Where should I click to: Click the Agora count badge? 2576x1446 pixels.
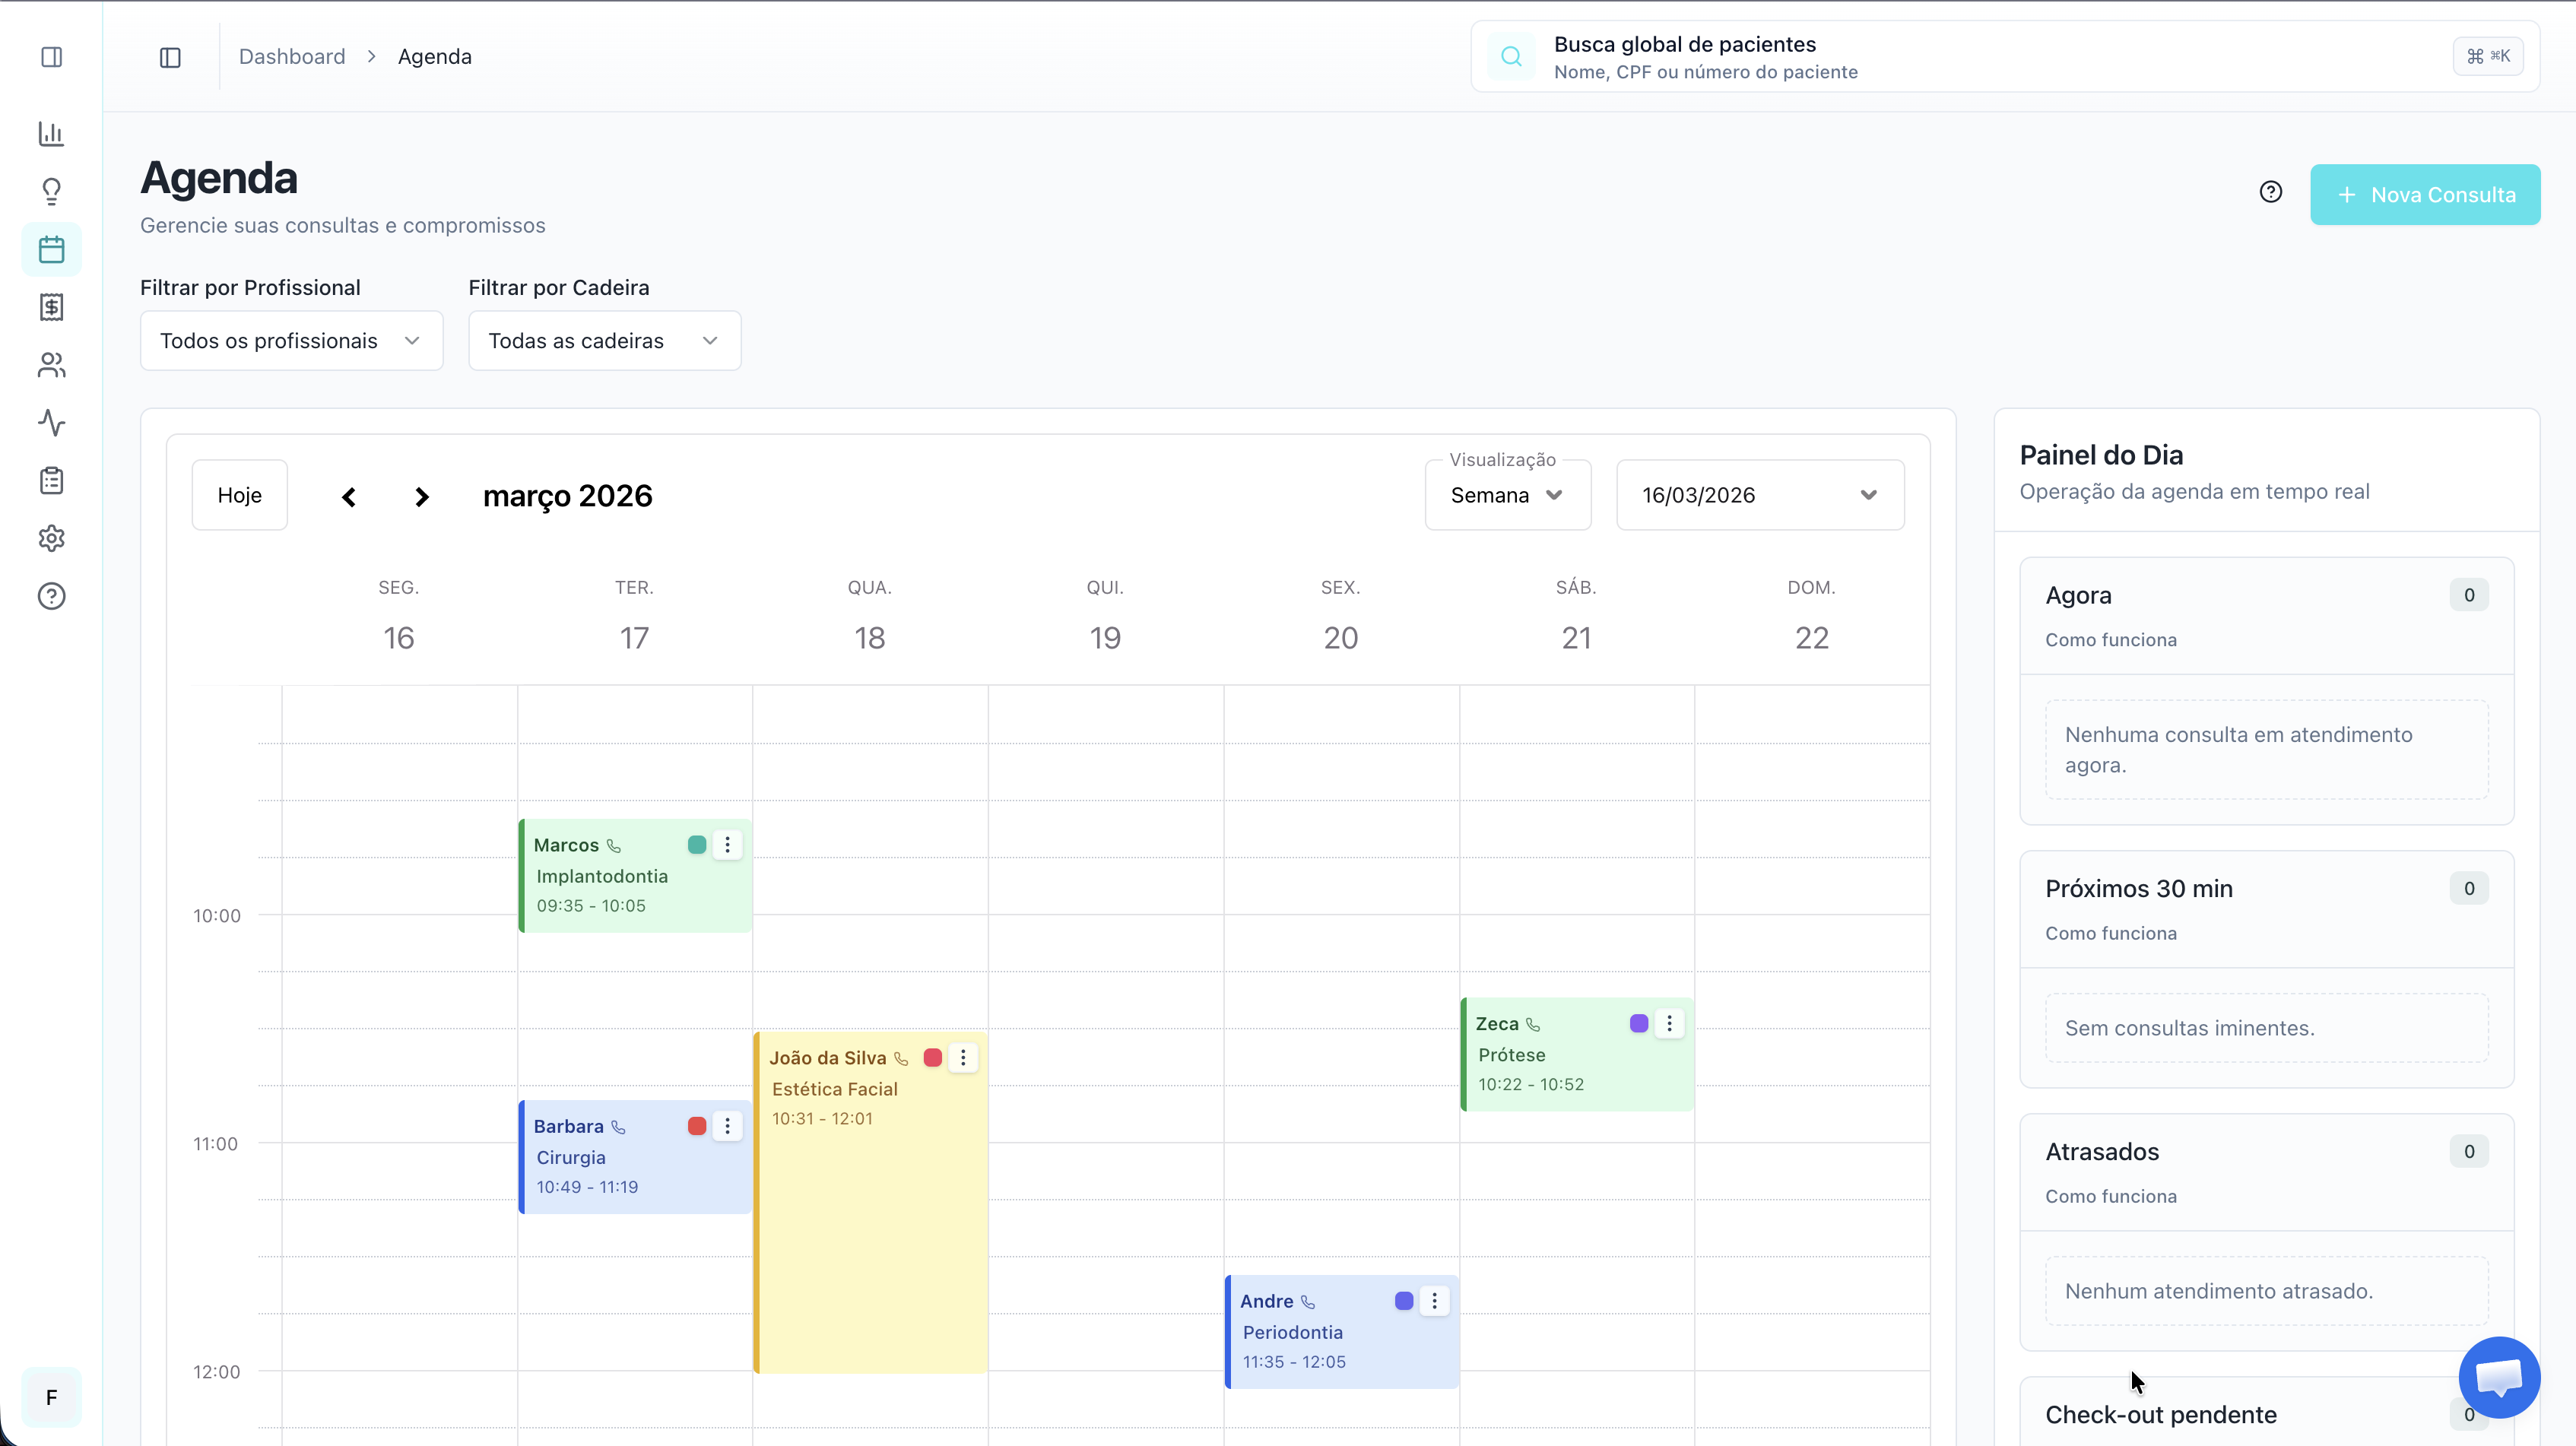click(x=2469, y=595)
